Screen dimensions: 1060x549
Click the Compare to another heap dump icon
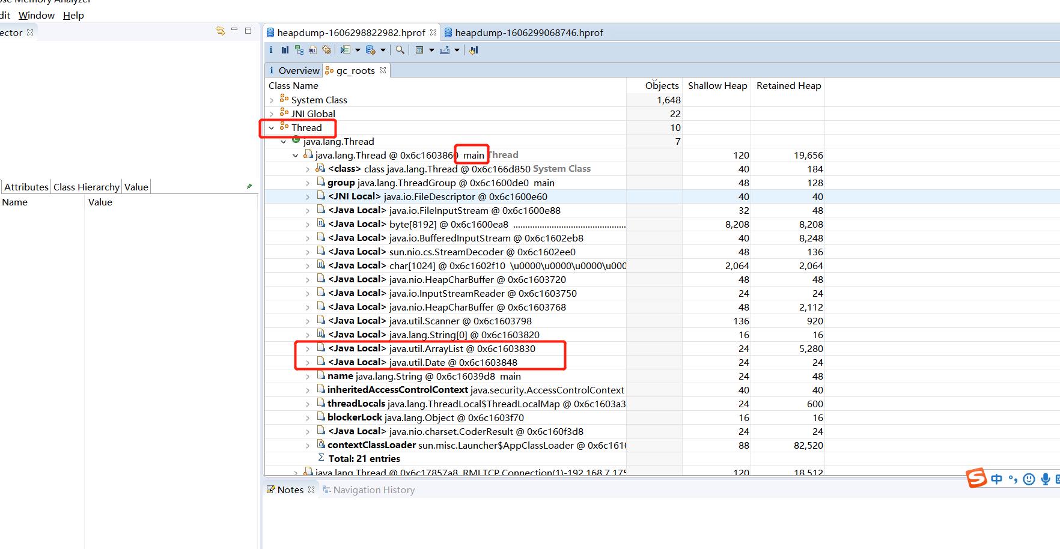474,50
